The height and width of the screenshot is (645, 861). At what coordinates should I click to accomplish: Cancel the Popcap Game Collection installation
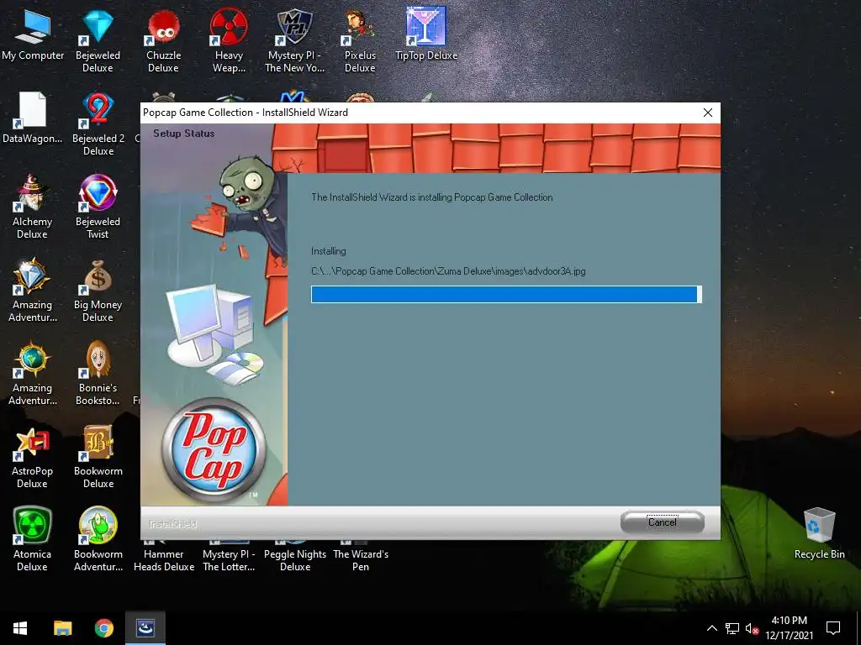[663, 522]
